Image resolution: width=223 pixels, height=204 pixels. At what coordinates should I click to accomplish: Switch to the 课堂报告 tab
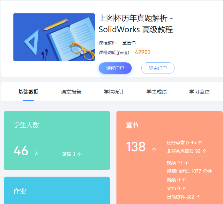71,92
